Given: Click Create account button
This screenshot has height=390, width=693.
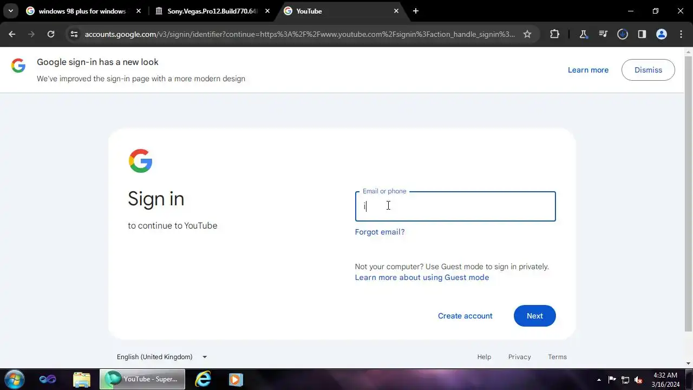Looking at the screenshot, I should 465,316.
